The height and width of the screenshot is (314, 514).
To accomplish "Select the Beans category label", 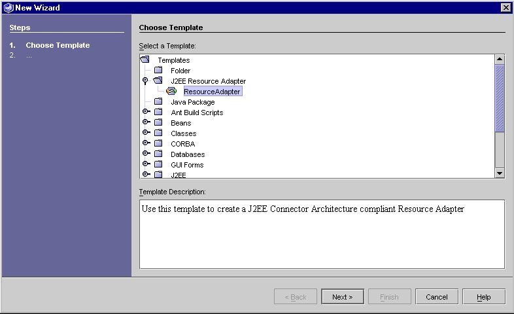I will (181, 123).
